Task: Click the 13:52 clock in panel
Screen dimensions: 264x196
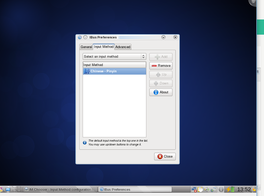Action: 244,189
